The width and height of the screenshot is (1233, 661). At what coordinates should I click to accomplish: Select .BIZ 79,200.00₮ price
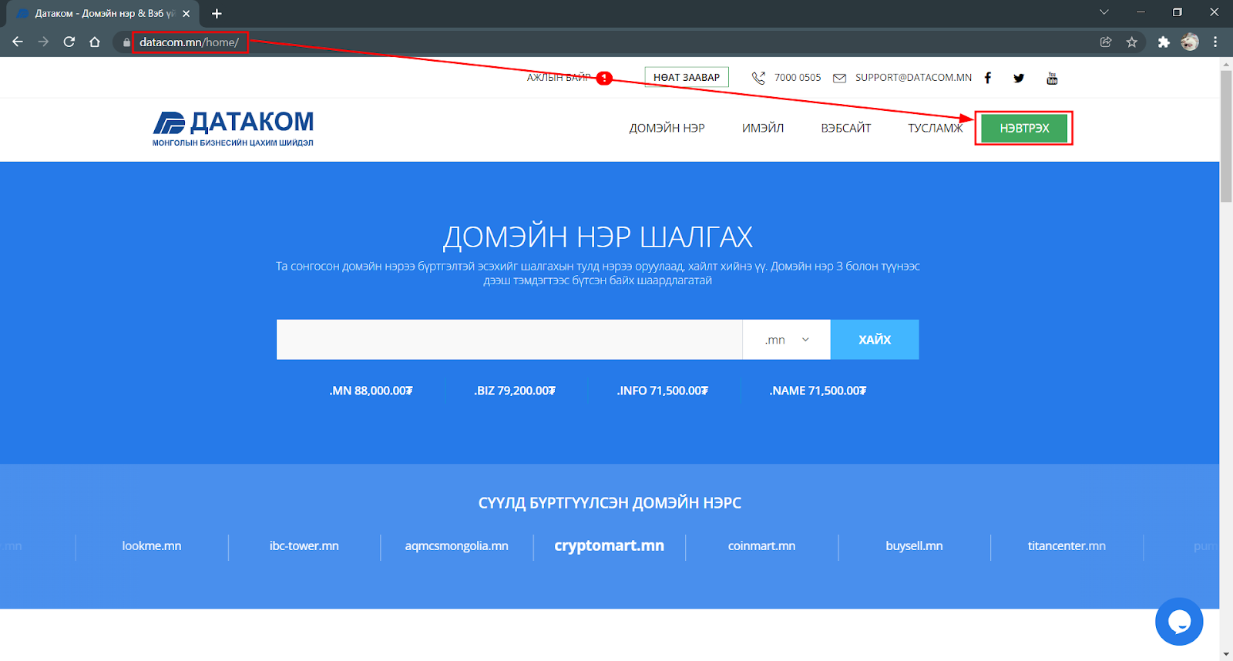coord(515,391)
